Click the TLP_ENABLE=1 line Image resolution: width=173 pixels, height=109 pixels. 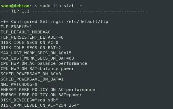point(16,27)
